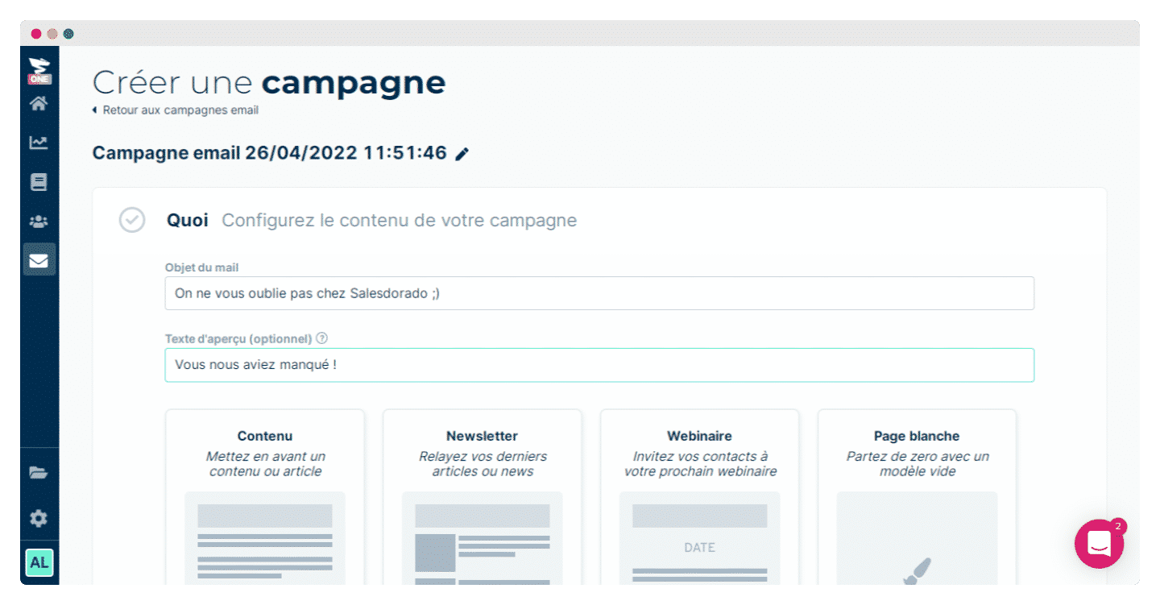The width and height of the screenshot is (1160, 605).
Task: Click the 'Quoi' section heading
Action: coord(188,220)
